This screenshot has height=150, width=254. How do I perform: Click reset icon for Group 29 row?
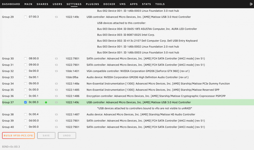tap(56, 17)
